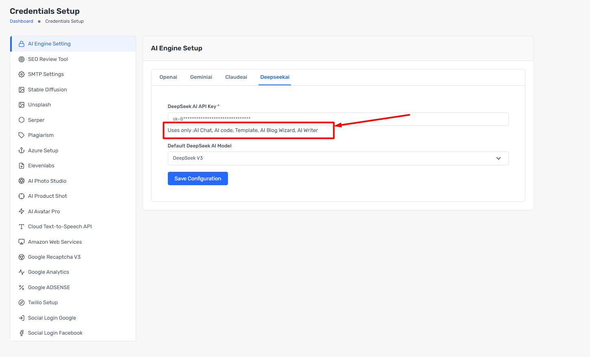Screen dimensions: 590x357
Task: Click the 'Uses only :AI Chat, AI code' hint text
Action: pos(243,130)
